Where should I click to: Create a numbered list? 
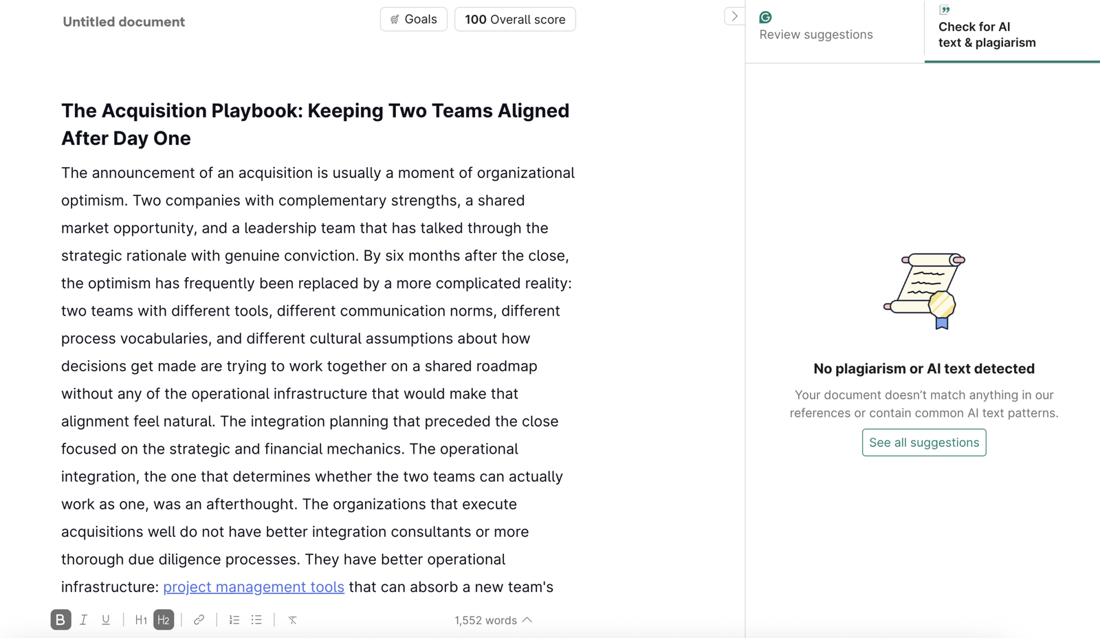point(234,619)
